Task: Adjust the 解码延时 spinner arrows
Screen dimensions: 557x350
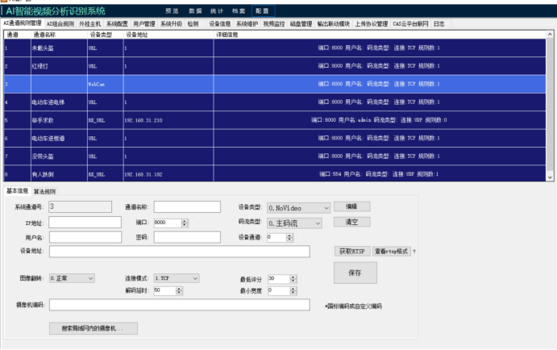Action: [179, 290]
